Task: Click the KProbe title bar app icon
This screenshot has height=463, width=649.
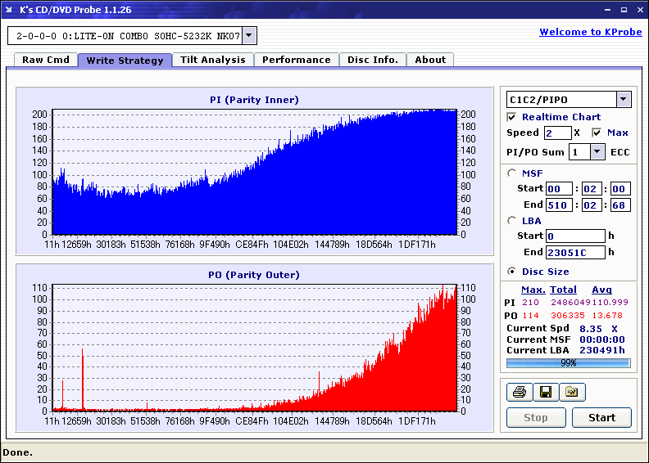Action: pos(9,10)
